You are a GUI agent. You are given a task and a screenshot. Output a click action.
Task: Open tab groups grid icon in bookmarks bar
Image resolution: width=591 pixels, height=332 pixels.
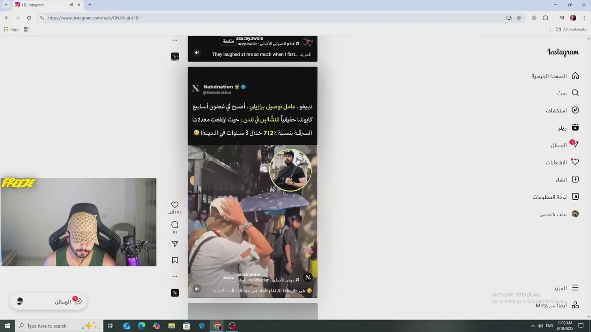click(26, 29)
